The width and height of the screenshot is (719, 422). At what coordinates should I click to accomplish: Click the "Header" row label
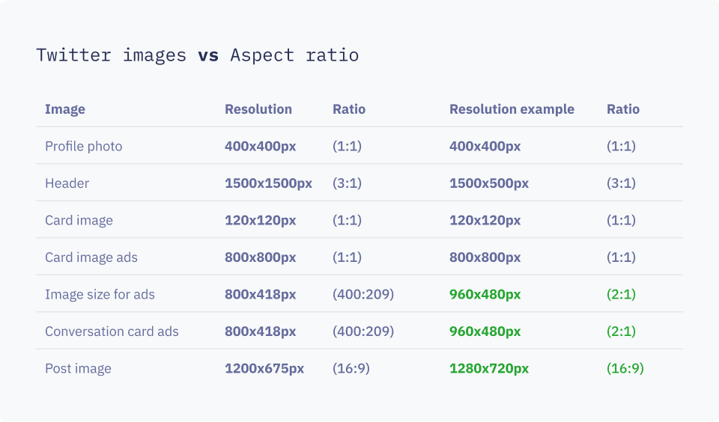click(x=67, y=183)
